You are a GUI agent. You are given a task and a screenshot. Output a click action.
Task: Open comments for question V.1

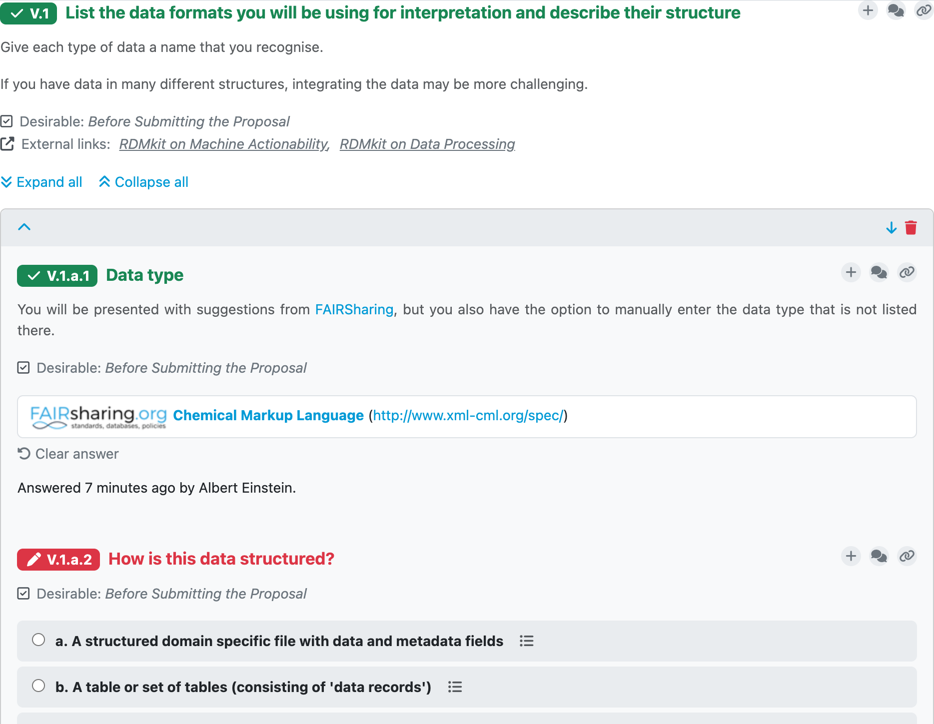(896, 10)
